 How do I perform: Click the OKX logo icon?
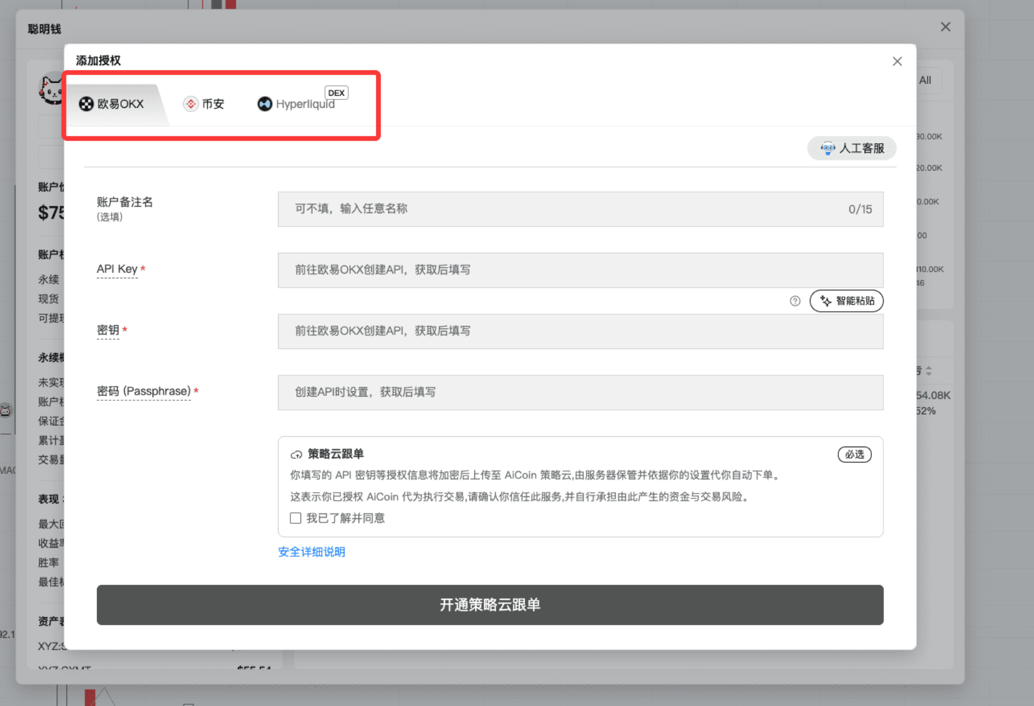87,104
